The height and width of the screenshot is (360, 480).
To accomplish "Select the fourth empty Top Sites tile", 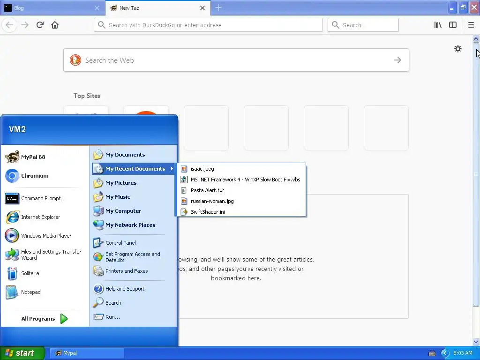I will pos(386,128).
